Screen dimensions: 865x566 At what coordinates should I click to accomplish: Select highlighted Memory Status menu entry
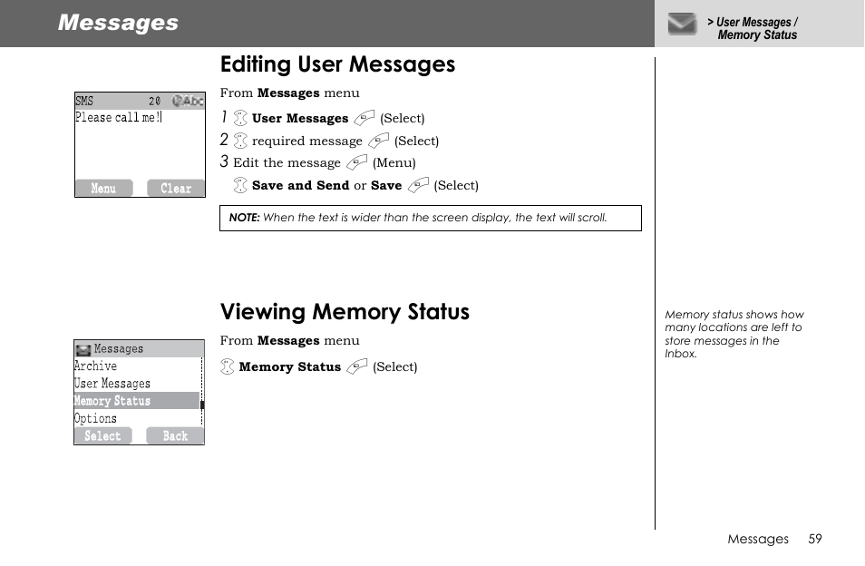(x=137, y=401)
